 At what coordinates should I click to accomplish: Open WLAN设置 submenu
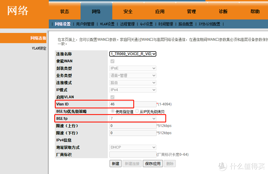107,24
